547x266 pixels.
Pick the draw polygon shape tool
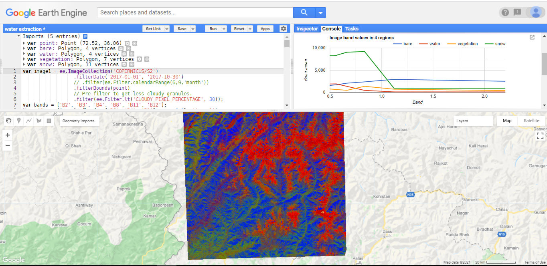(39, 121)
